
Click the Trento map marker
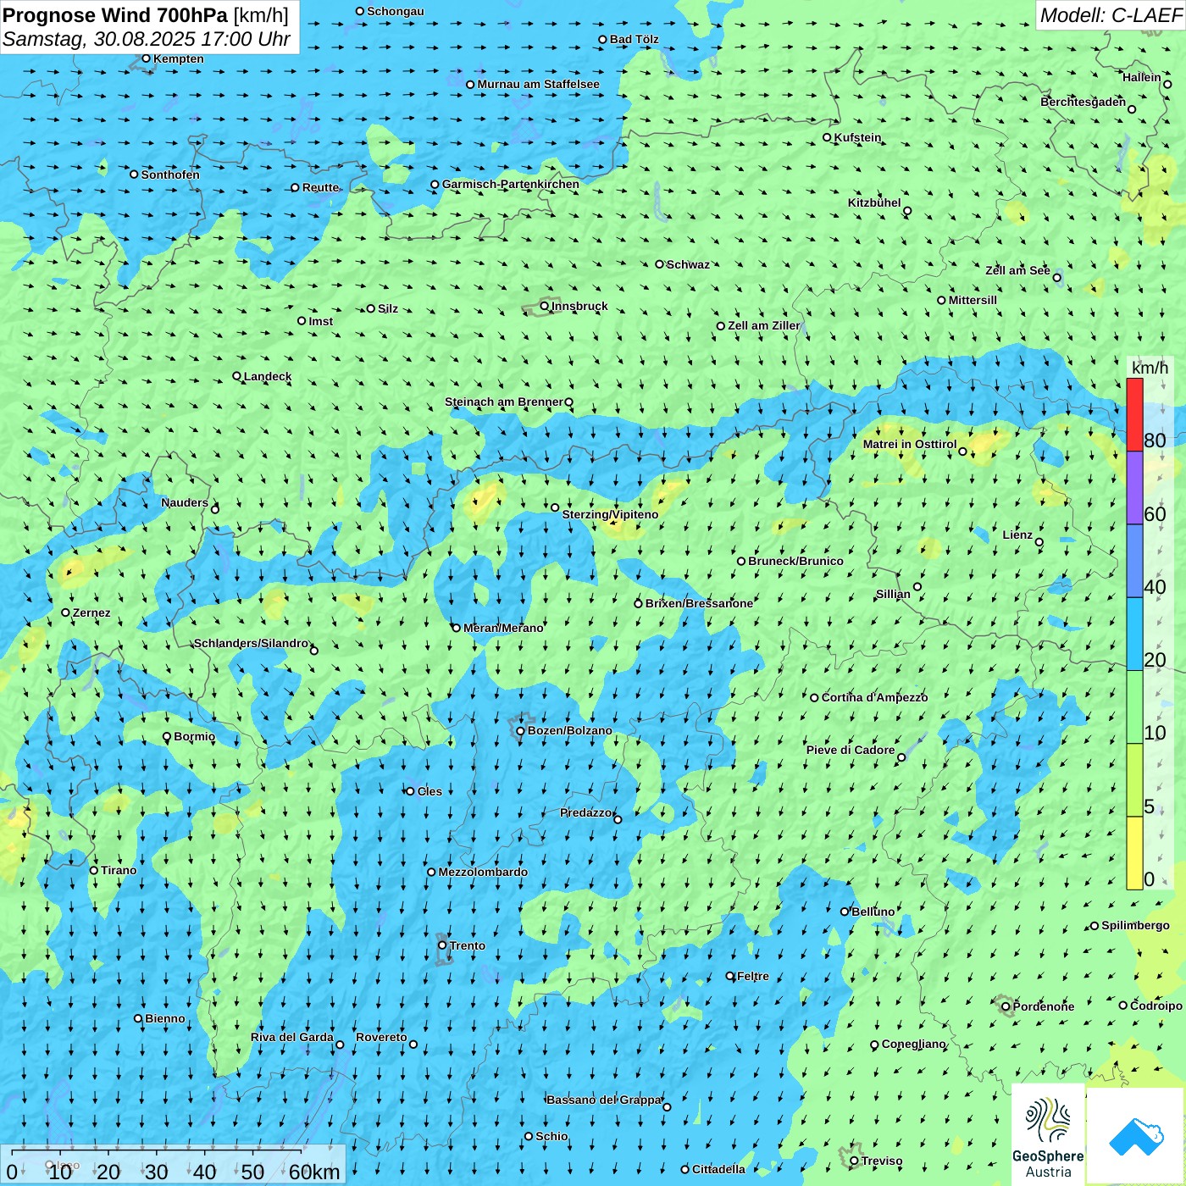[x=442, y=945]
